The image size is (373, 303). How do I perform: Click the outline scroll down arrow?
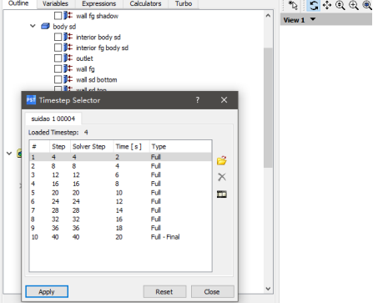pos(268,289)
